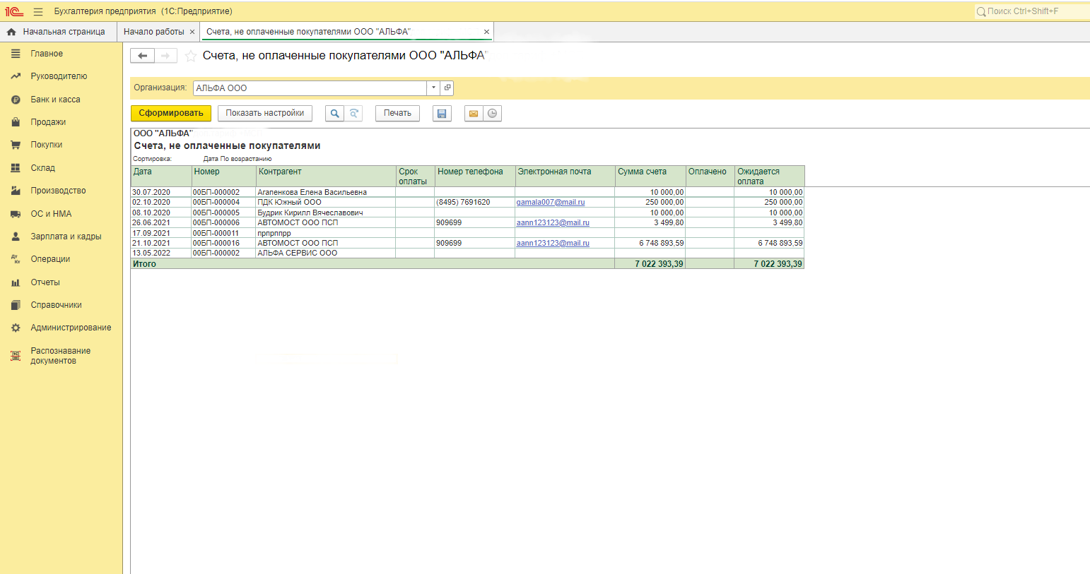Click the Печать button
Viewport: 1090px width, 574px height.
click(397, 113)
